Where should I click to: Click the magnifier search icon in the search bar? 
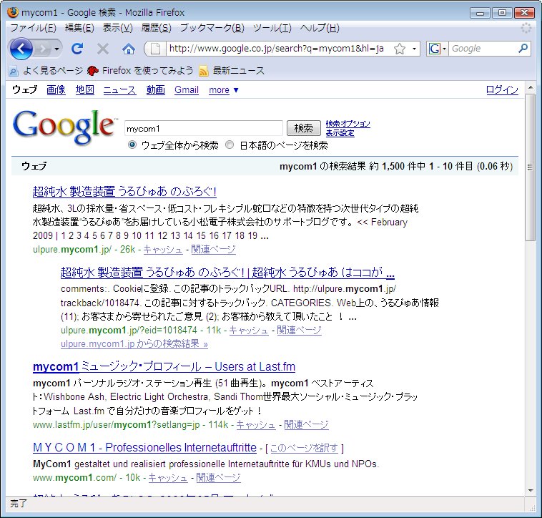coord(523,49)
